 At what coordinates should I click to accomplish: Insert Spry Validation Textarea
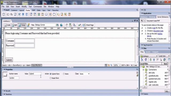(62, 14)
